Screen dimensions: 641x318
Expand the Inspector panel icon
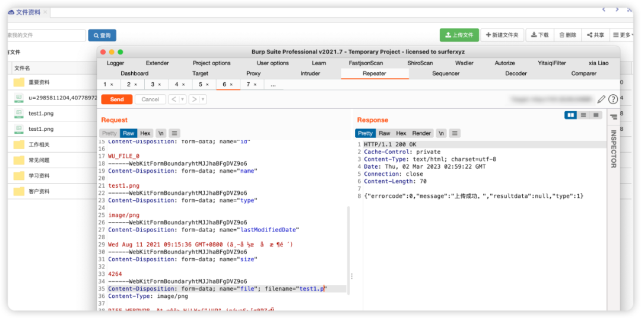click(x=613, y=117)
